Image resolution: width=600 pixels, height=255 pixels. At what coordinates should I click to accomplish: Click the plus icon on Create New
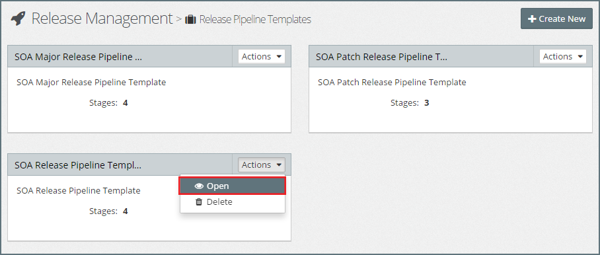point(531,19)
